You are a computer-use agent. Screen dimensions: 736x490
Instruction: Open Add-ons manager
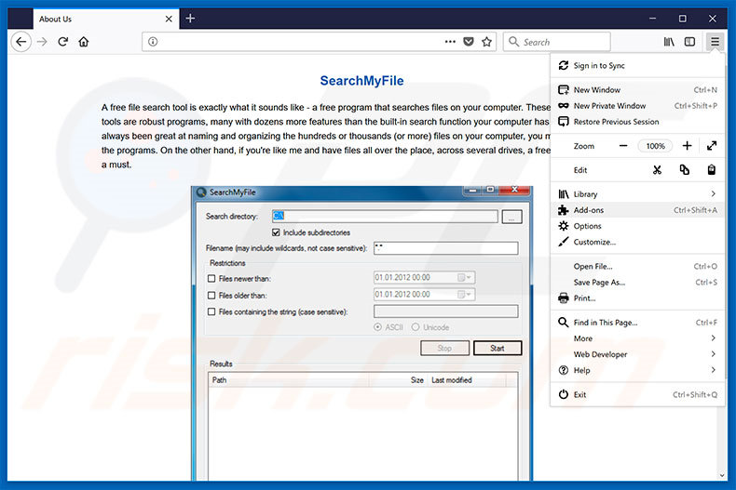click(x=638, y=210)
